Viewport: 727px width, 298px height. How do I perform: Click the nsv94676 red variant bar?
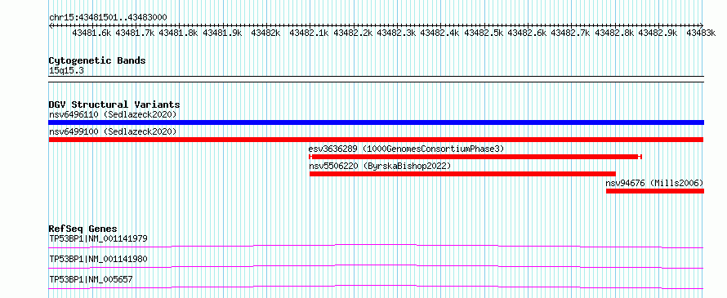655,191
